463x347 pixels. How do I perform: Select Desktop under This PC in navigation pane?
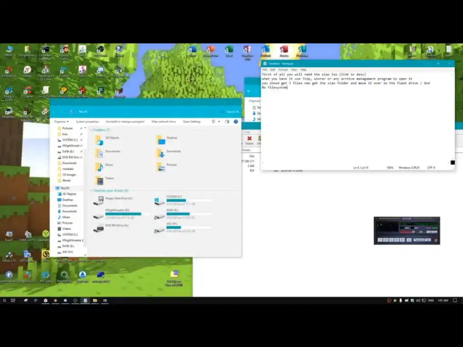click(x=67, y=200)
